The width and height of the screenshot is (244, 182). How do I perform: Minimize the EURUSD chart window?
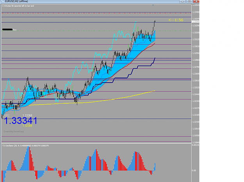(182, 1)
